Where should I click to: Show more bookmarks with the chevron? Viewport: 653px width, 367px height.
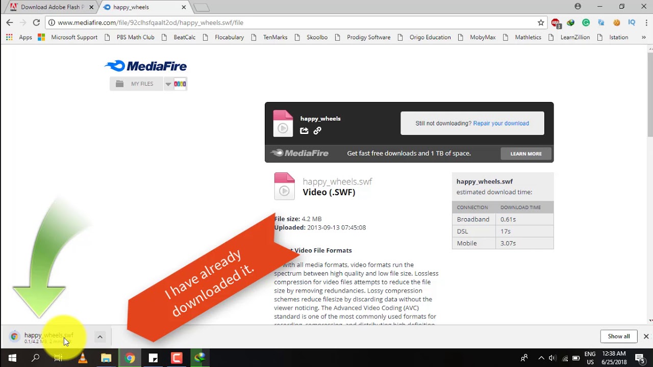[x=644, y=37]
